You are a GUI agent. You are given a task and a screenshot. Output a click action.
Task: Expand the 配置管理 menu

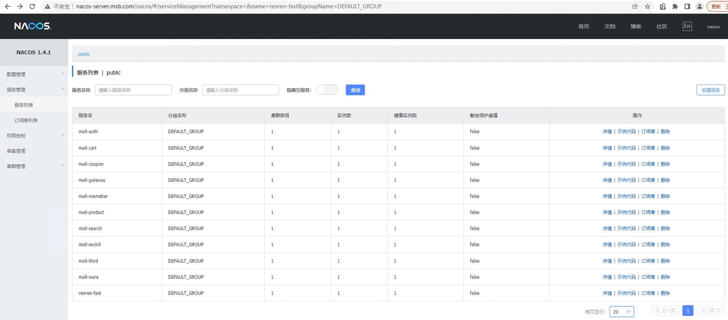click(34, 74)
